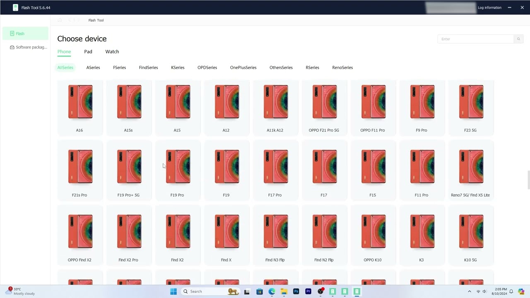Pick the F9 Pro device
Image resolution: width=530 pixels, height=298 pixels.
pos(422,108)
